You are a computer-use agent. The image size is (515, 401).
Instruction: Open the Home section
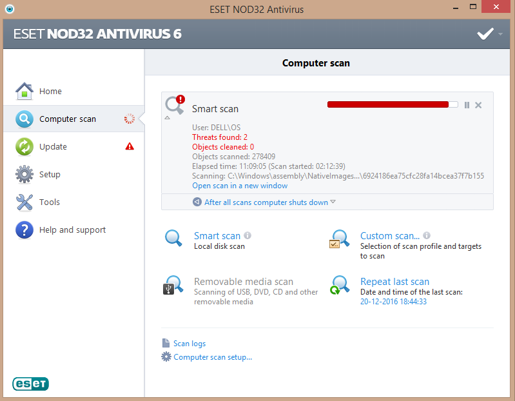(x=74, y=91)
